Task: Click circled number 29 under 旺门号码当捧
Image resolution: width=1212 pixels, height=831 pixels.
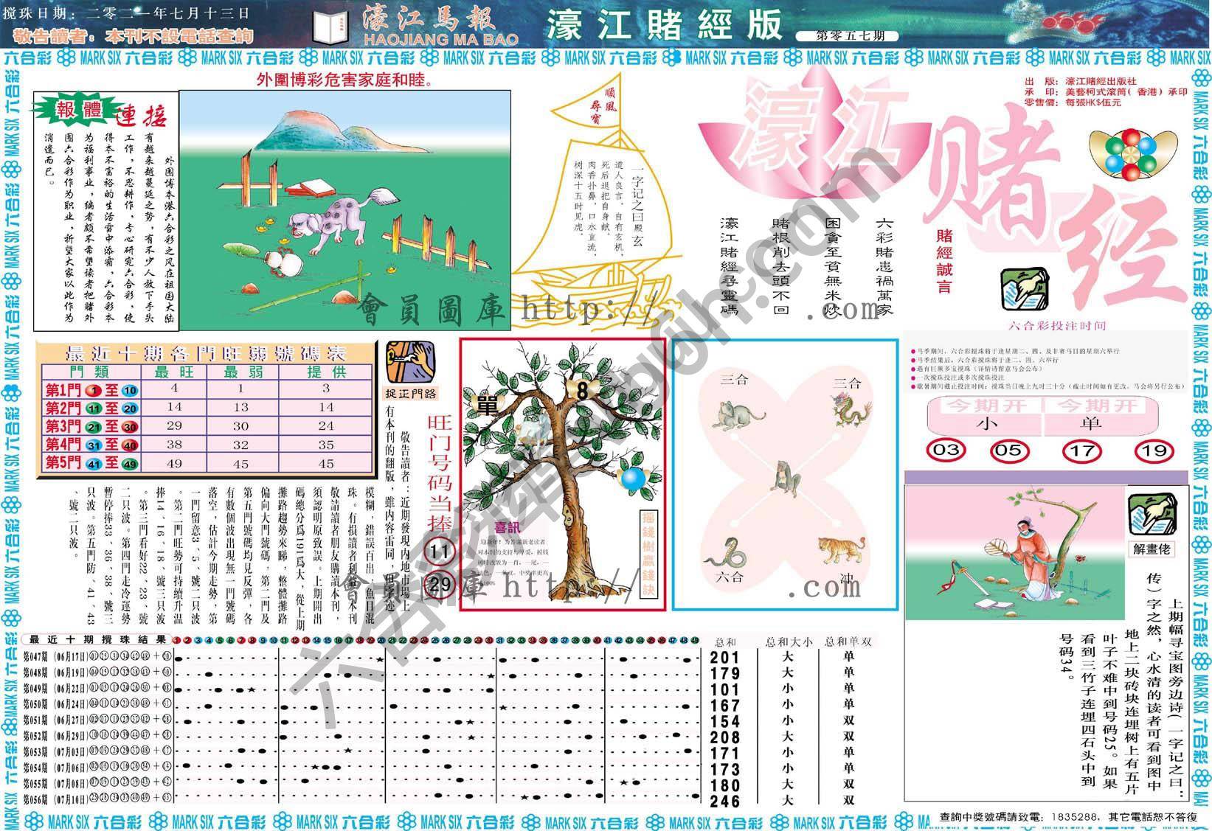Action: [440, 585]
